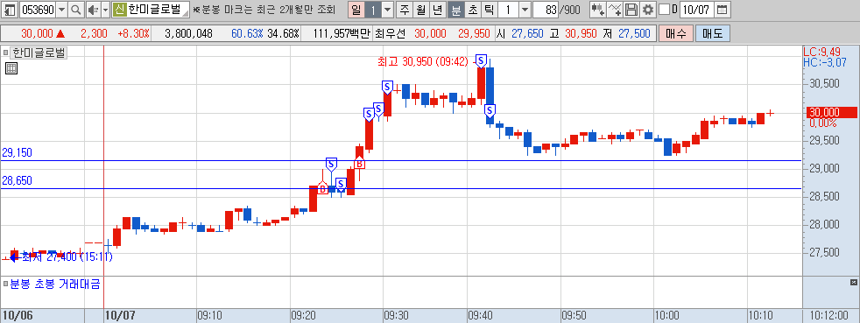Click the stock code field 053690
Screen dimensions: 860x323
(x=37, y=10)
